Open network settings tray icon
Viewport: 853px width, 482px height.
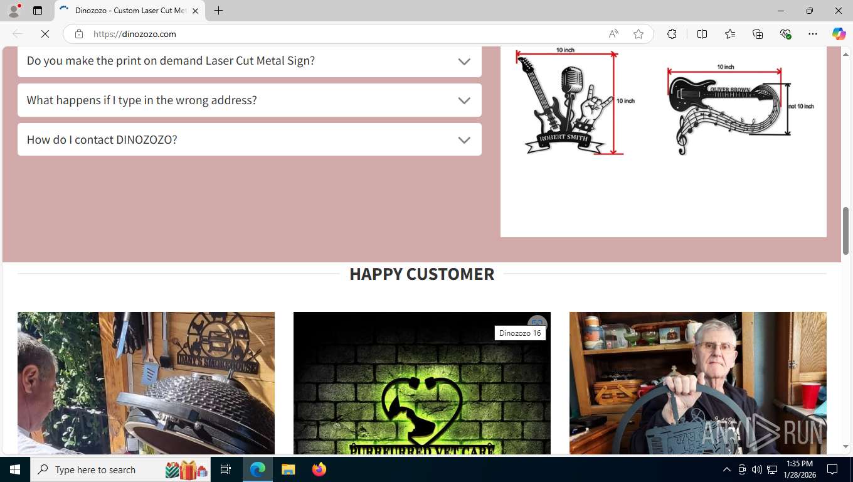pos(772,469)
